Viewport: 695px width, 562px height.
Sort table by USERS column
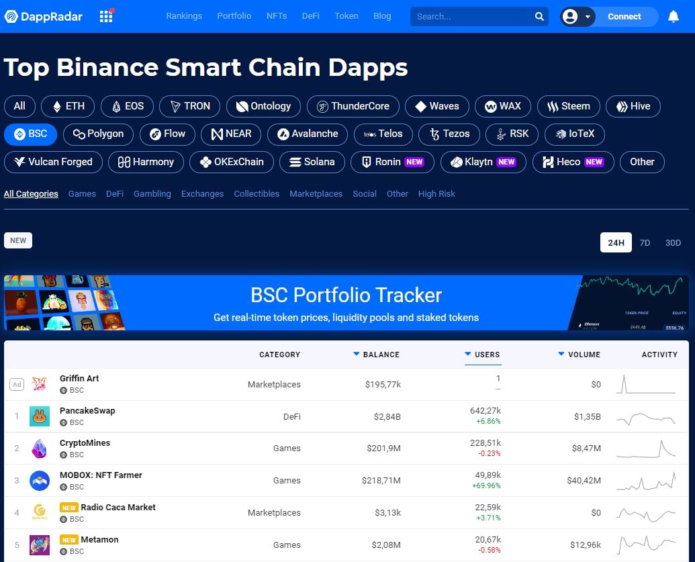point(482,354)
